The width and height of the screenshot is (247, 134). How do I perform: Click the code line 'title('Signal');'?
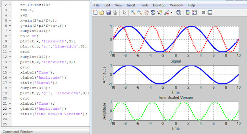point(39,83)
